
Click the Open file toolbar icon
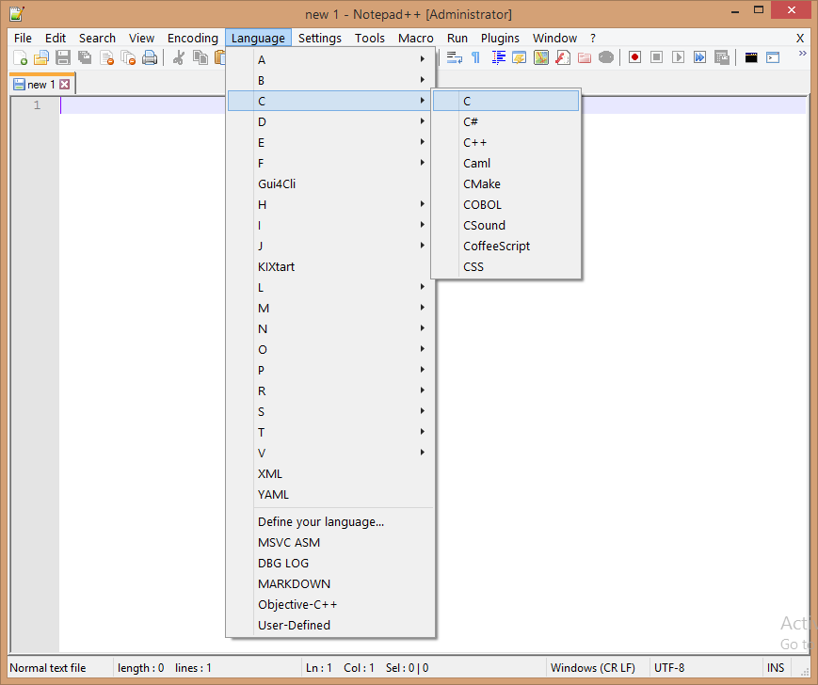pyautogui.click(x=41, y=57)
